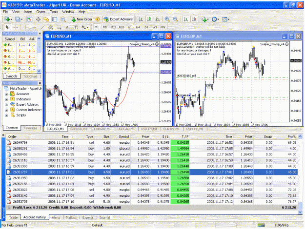Switch chart to Bar Chart mode
Viewport: 305px width, 229px height.
[x=141, y=19]
